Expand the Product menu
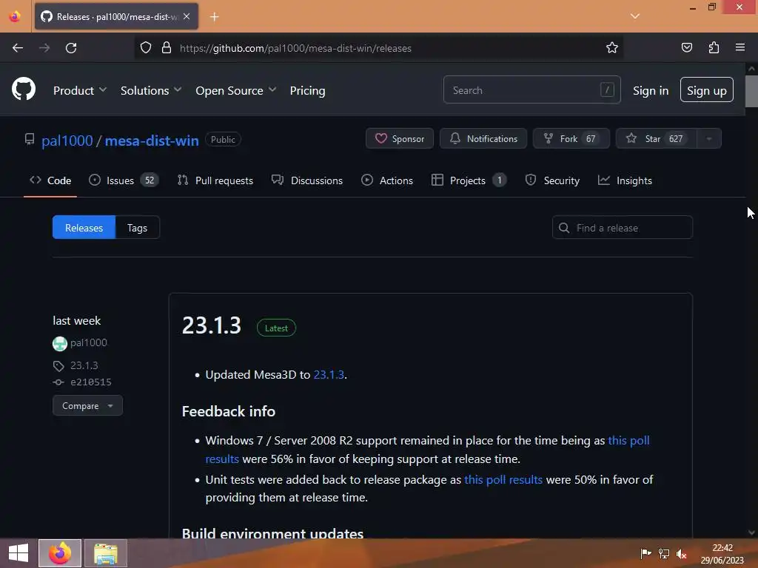Viewport: 758px width, 568px height. 80,90
